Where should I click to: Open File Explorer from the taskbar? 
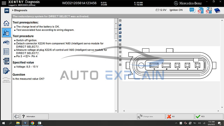tap(18, 123)
